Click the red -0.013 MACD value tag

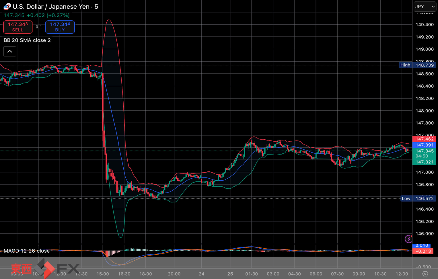pyautogui.click(x=423, y=251)
